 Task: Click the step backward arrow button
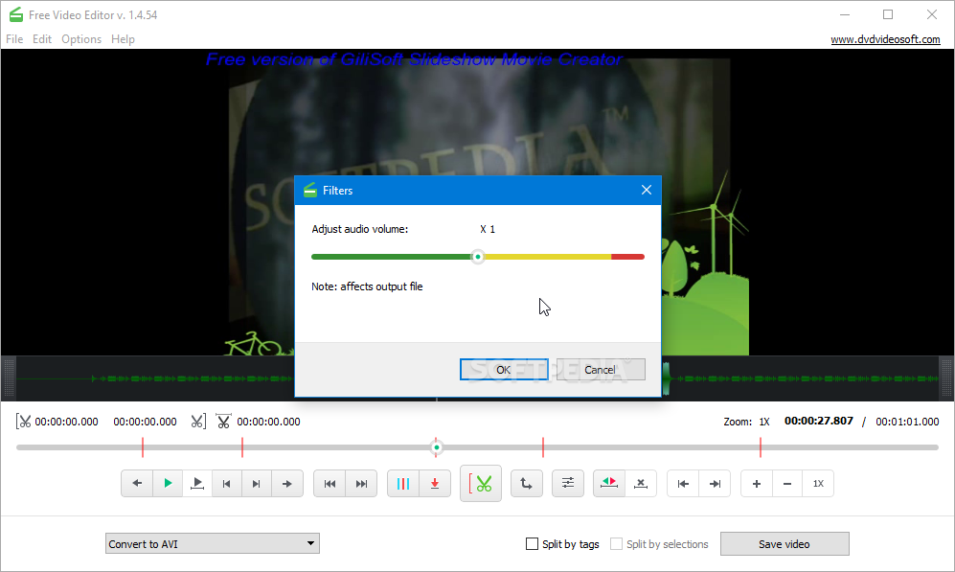point(137,484)
